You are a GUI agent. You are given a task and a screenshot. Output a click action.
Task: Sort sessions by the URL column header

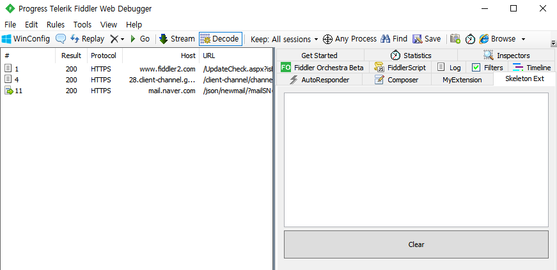235,56
